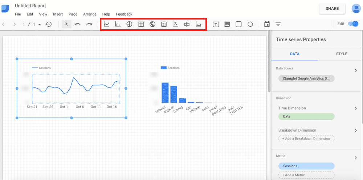Add a scorecard element
The width and height of the screenshot is (363, 180).
[x=164, y=24]
